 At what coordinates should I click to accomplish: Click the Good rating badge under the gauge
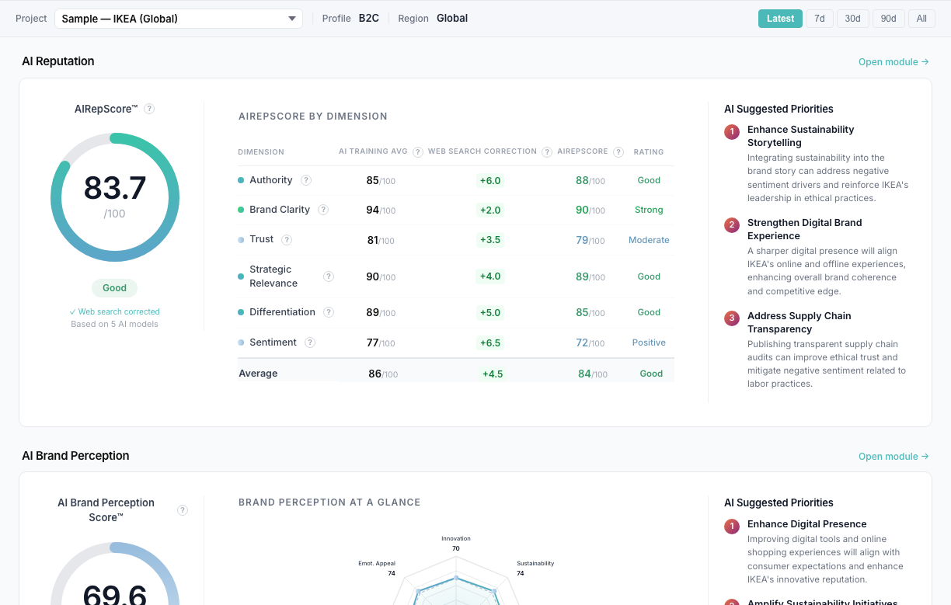pyautogui.click(x=114, y=288)
